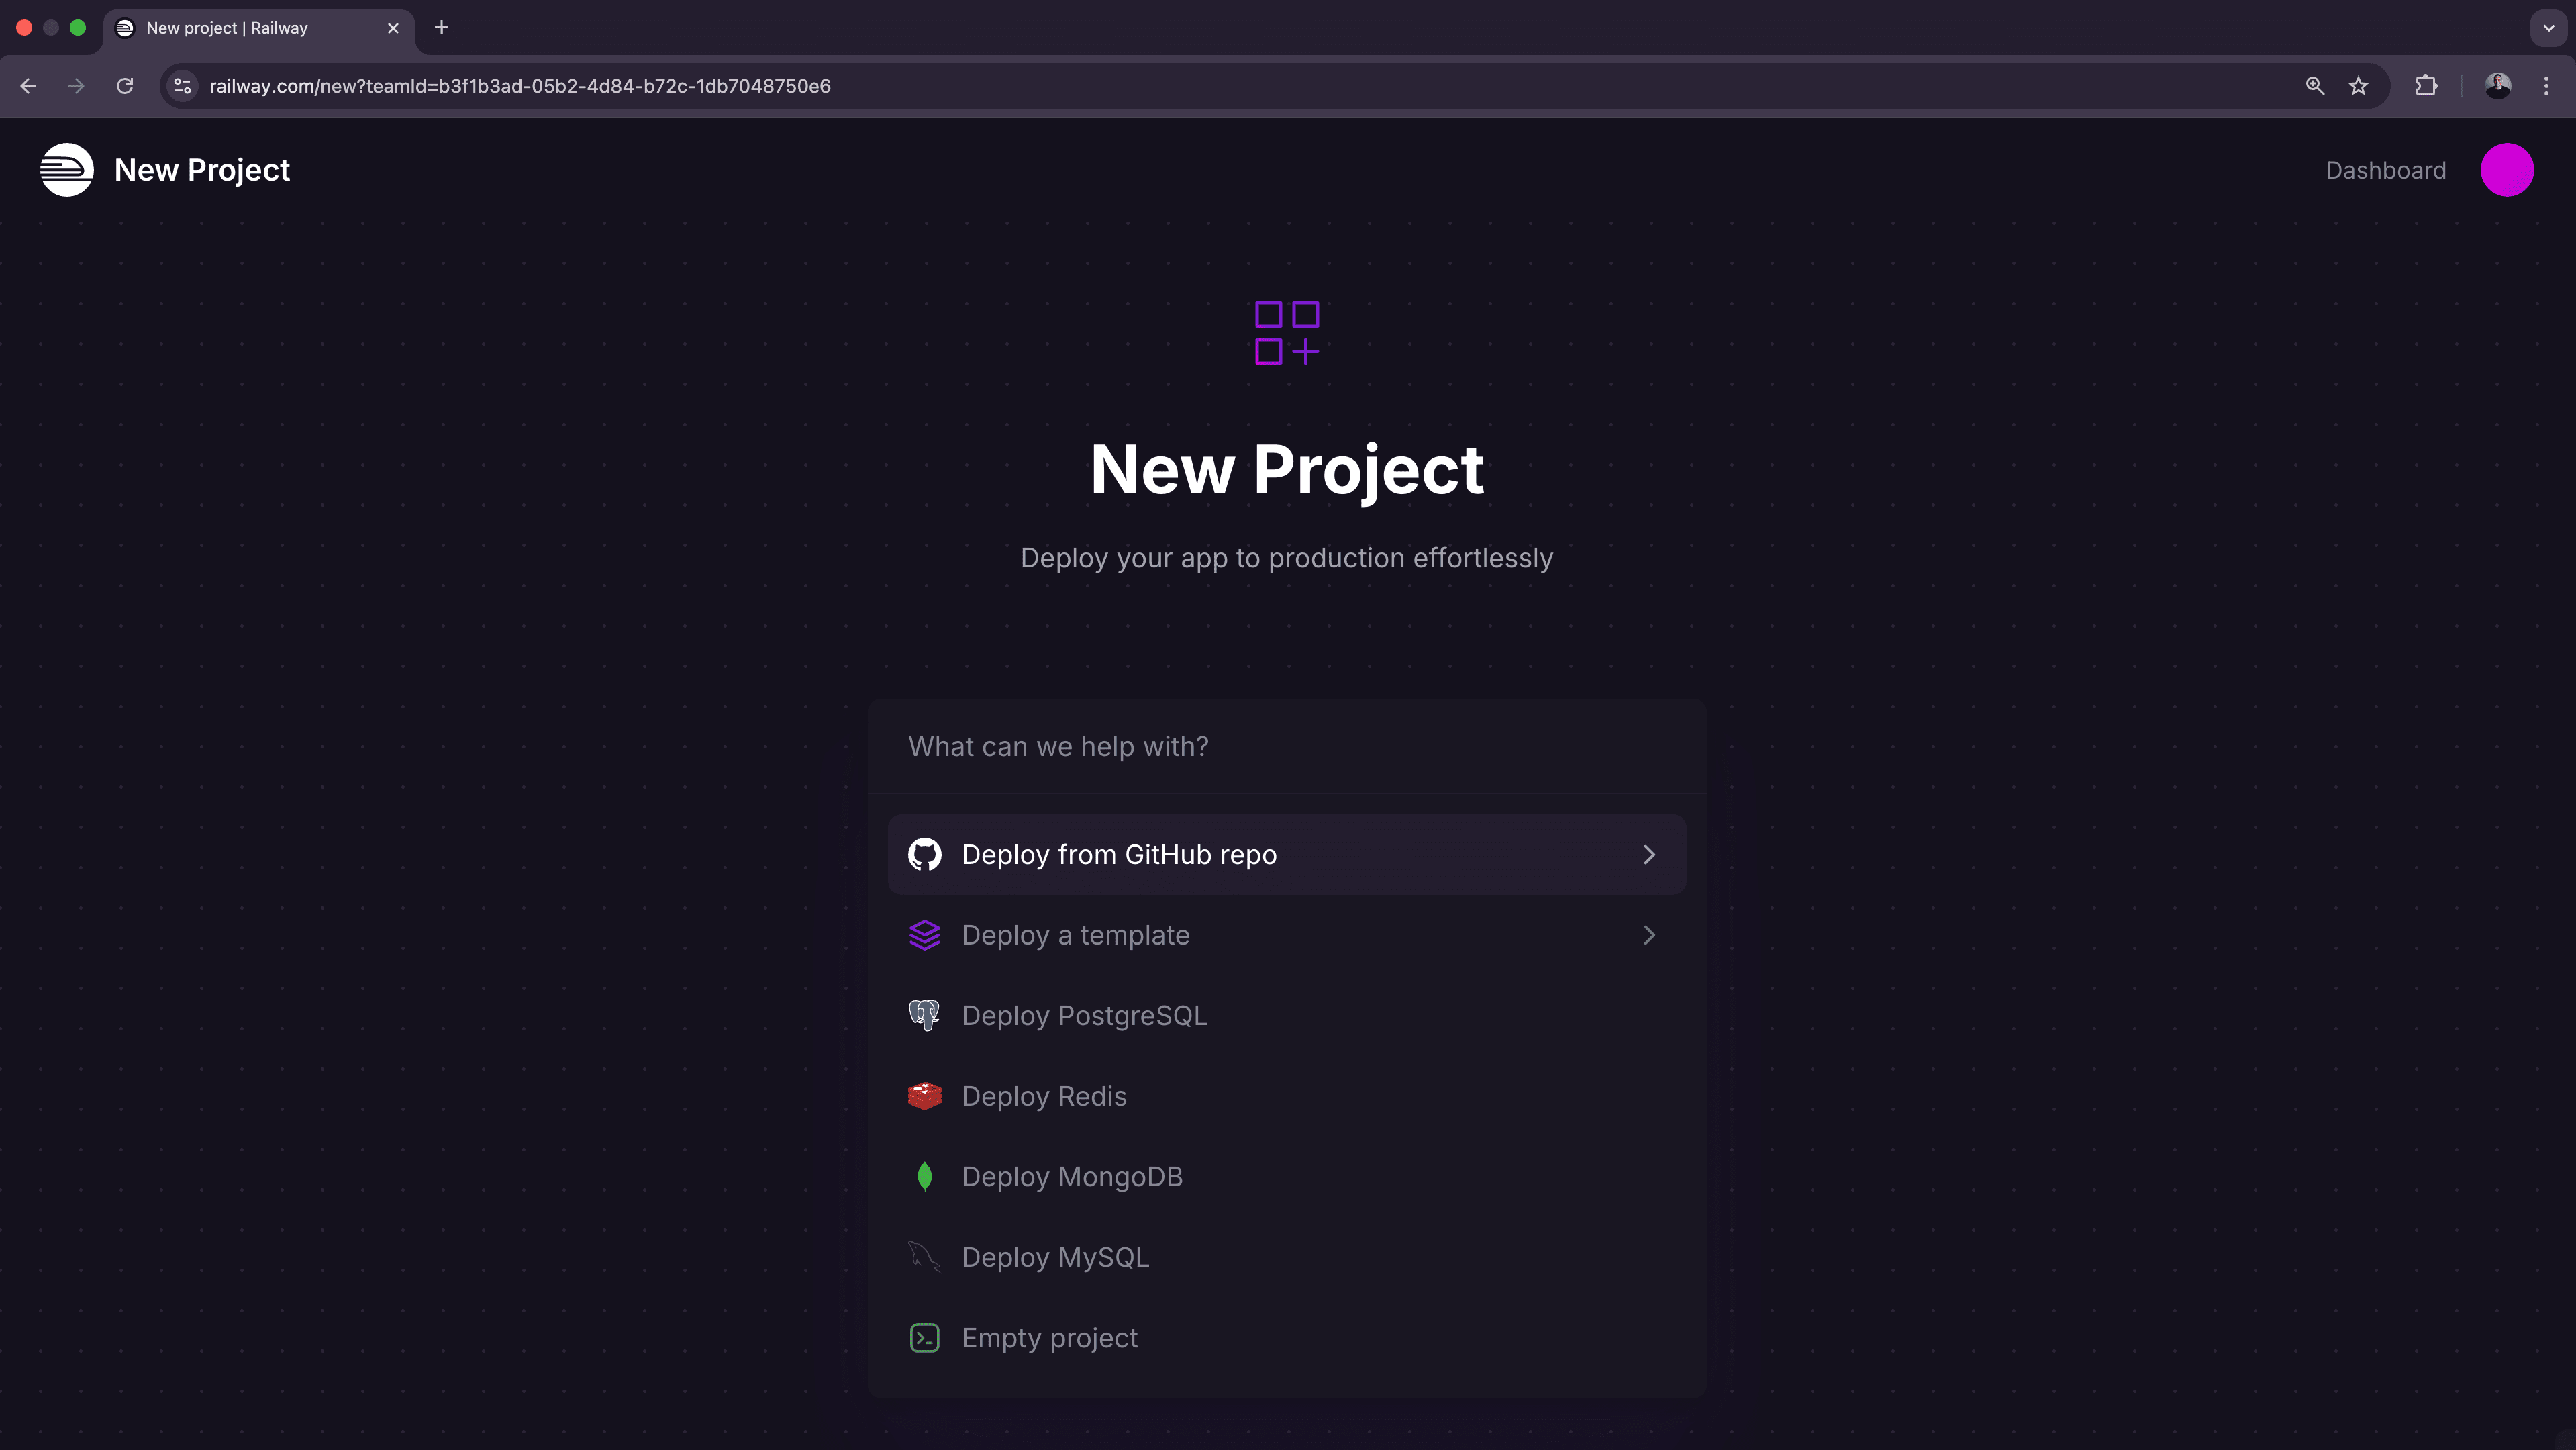Expand the Deploy from GitHub repo chevron
Image resolution: width=2576 pixels, height=1450 pixels.
click(x=1649, y=855)
